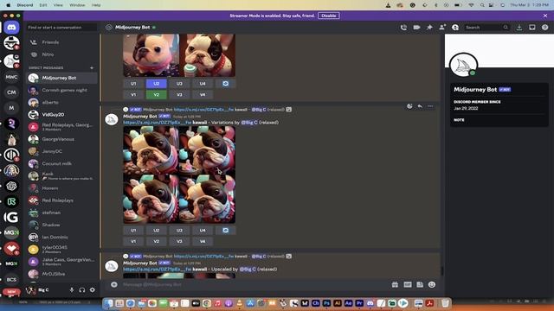Image resolution: width=554 pixels, height=311 pixels.
Task: Open Friends in the DM sidebar
Action: click(x=61, y=42)
